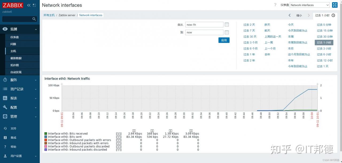Expand the 报表 menu section
The image size is (342, 163).
coord(36,98)
